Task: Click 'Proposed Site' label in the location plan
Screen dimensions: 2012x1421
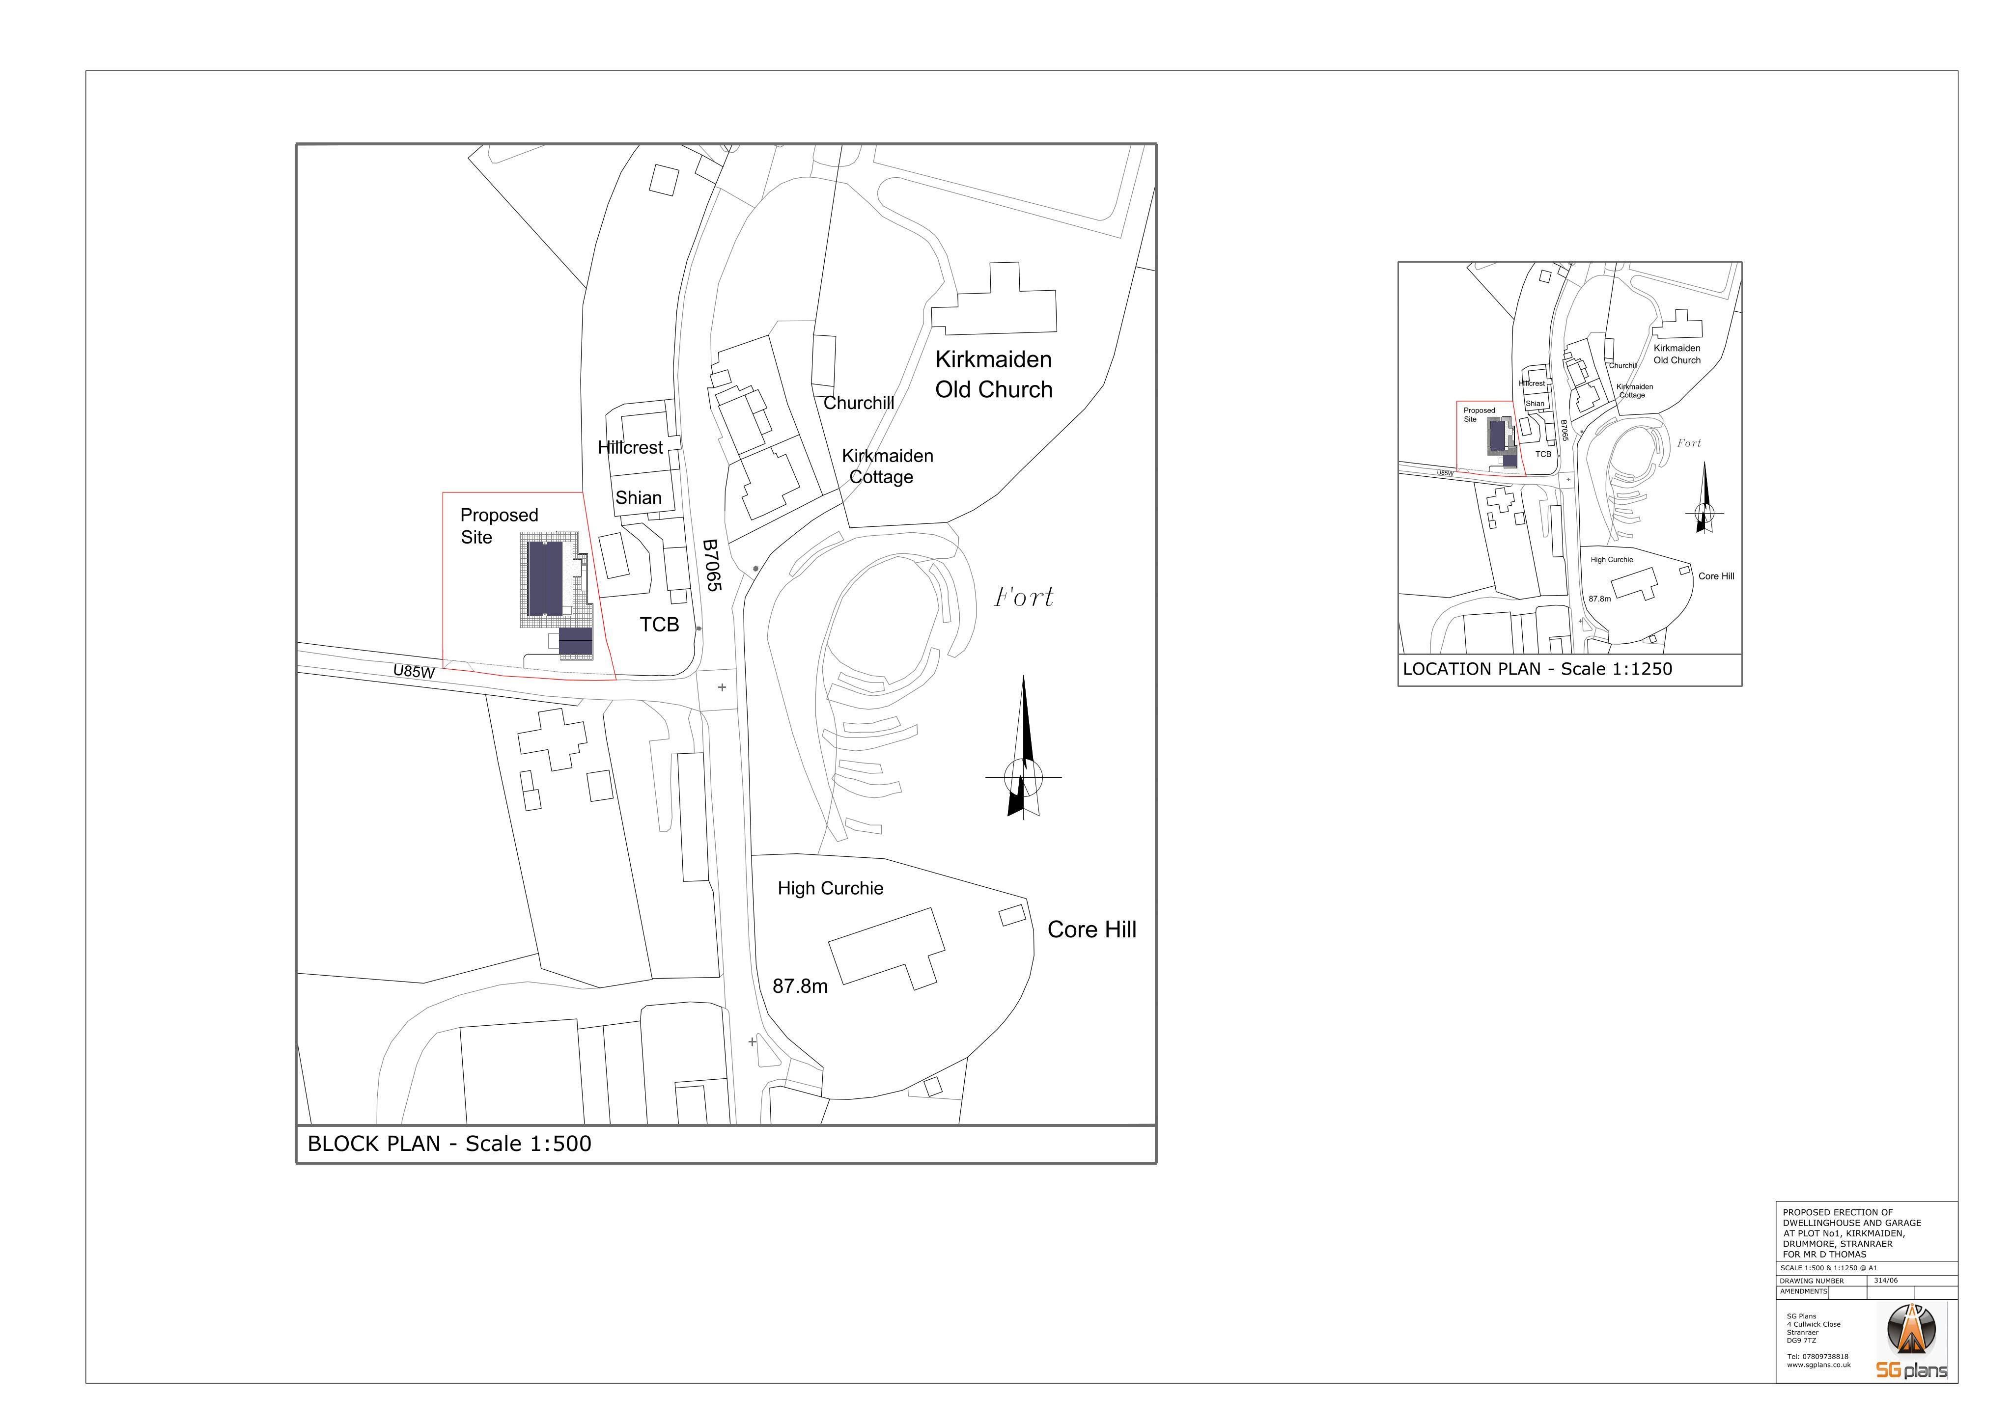Action: pos(1479,414)
